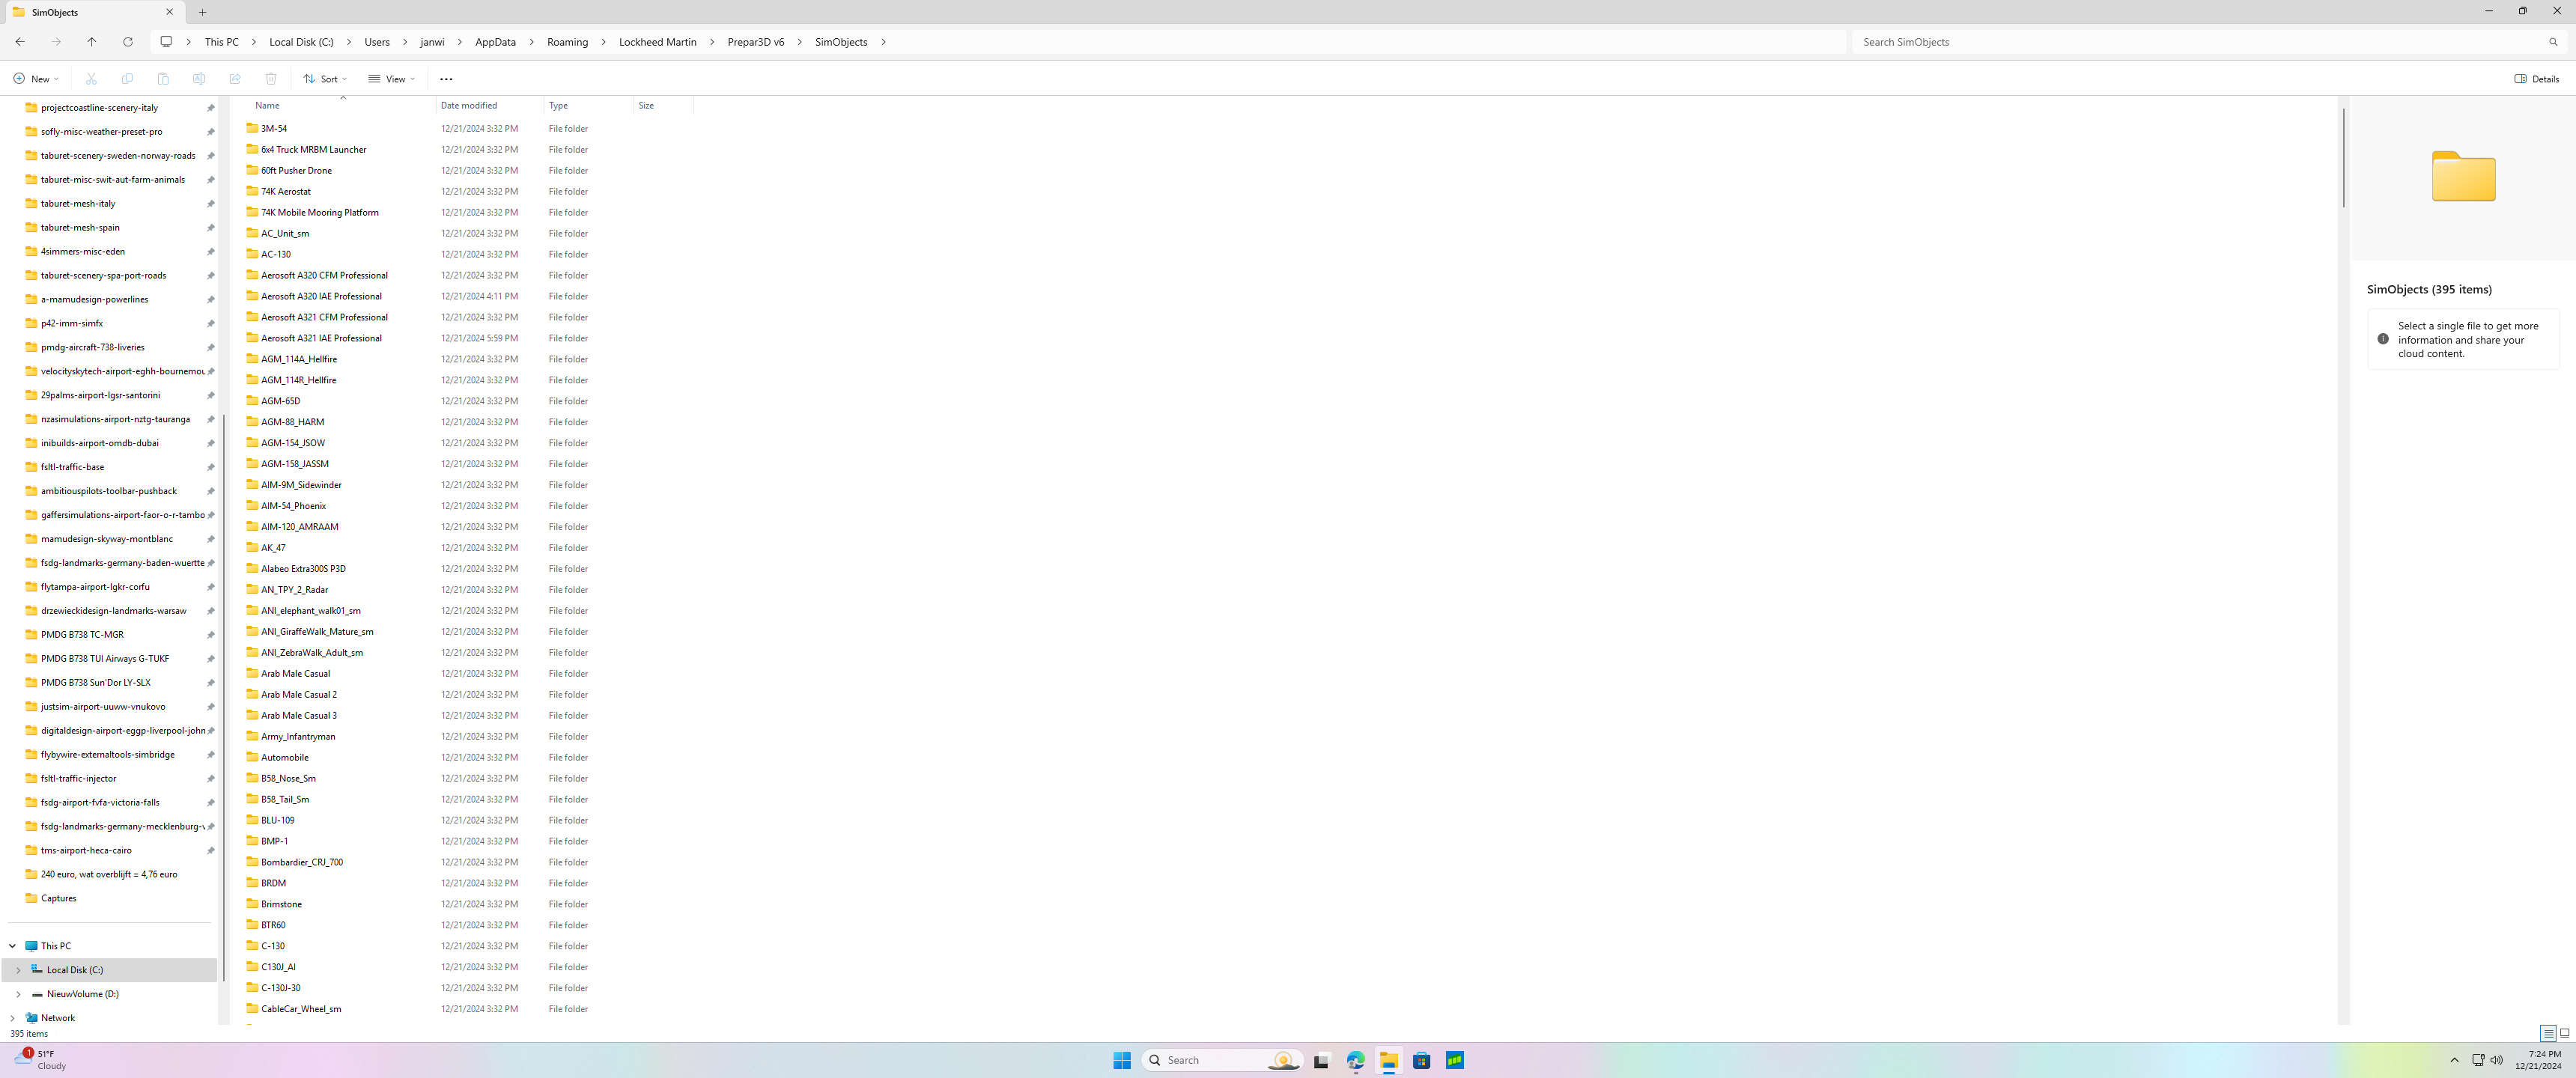The width and height of the screenshot is (2576, 1078).
Task: Open the weather widget showing 51°F Cloudy
Action: 40,1060
